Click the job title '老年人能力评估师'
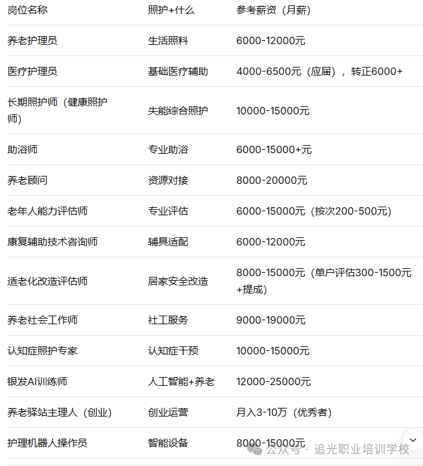423x466 pixels. 47,211
